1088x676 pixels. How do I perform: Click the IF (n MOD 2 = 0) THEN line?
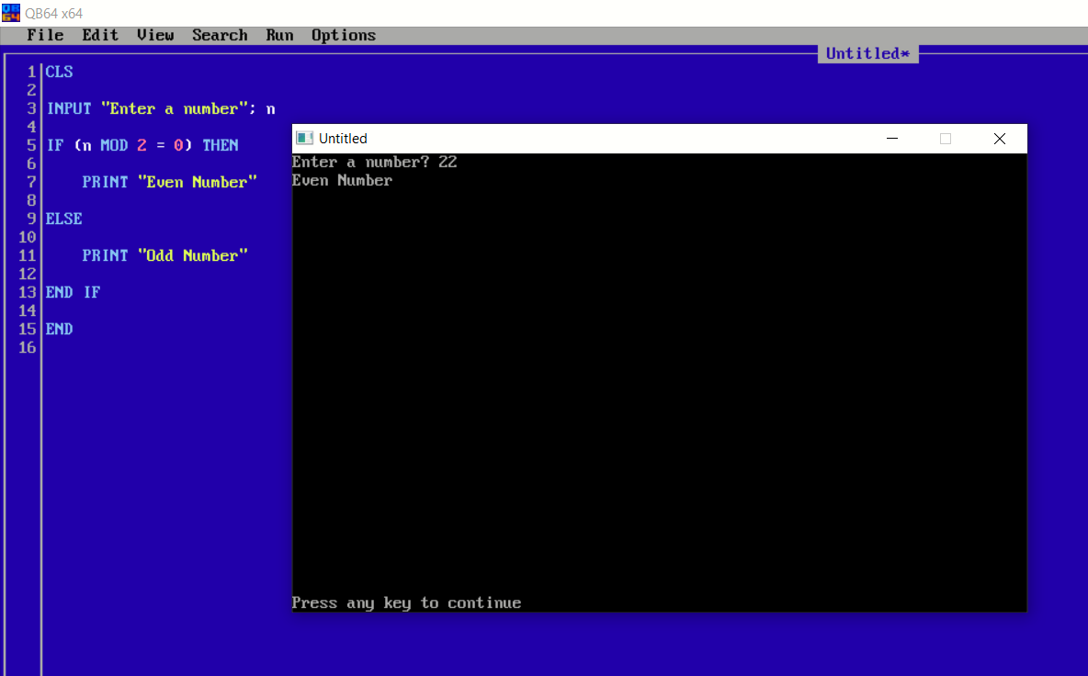[x=142, y=145]
